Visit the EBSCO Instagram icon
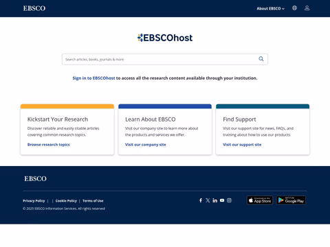 pos(229,200)
